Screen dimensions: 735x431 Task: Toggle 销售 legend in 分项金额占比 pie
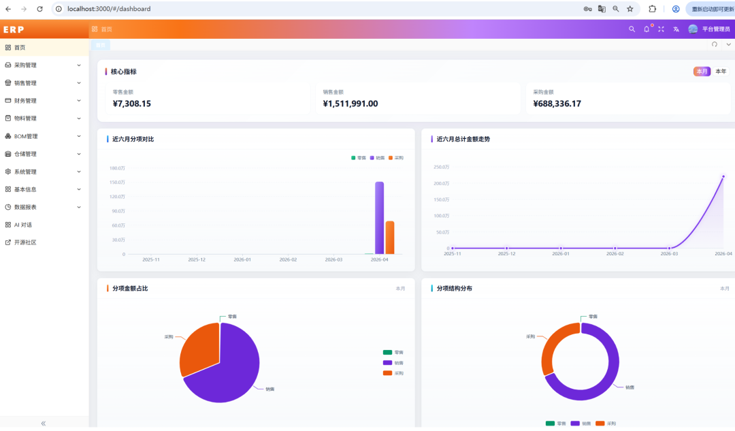point(393,362)
